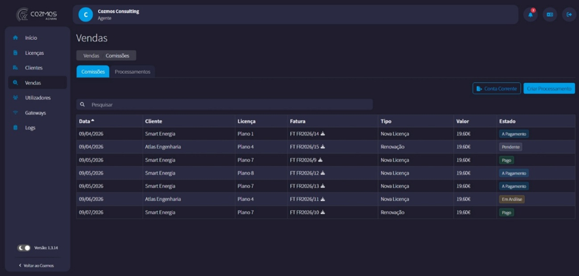Download invoice FT FR2026/13

click(x=323, y=186)
